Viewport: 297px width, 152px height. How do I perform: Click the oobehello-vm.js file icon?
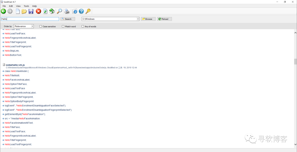point(4,65)
